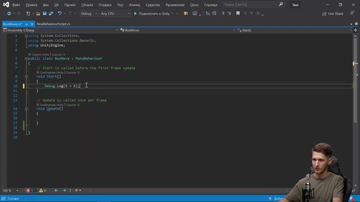Open the Средства menu
Image resolution: width=360 pixels, height=202 pixels.
152,5
